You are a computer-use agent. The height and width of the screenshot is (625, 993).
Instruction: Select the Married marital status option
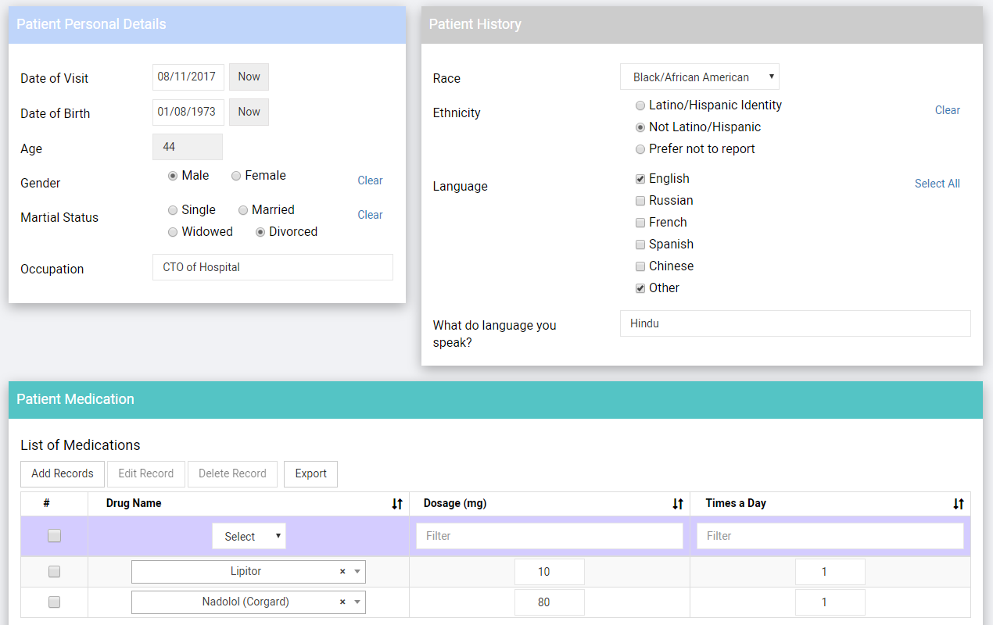point(242,209)
